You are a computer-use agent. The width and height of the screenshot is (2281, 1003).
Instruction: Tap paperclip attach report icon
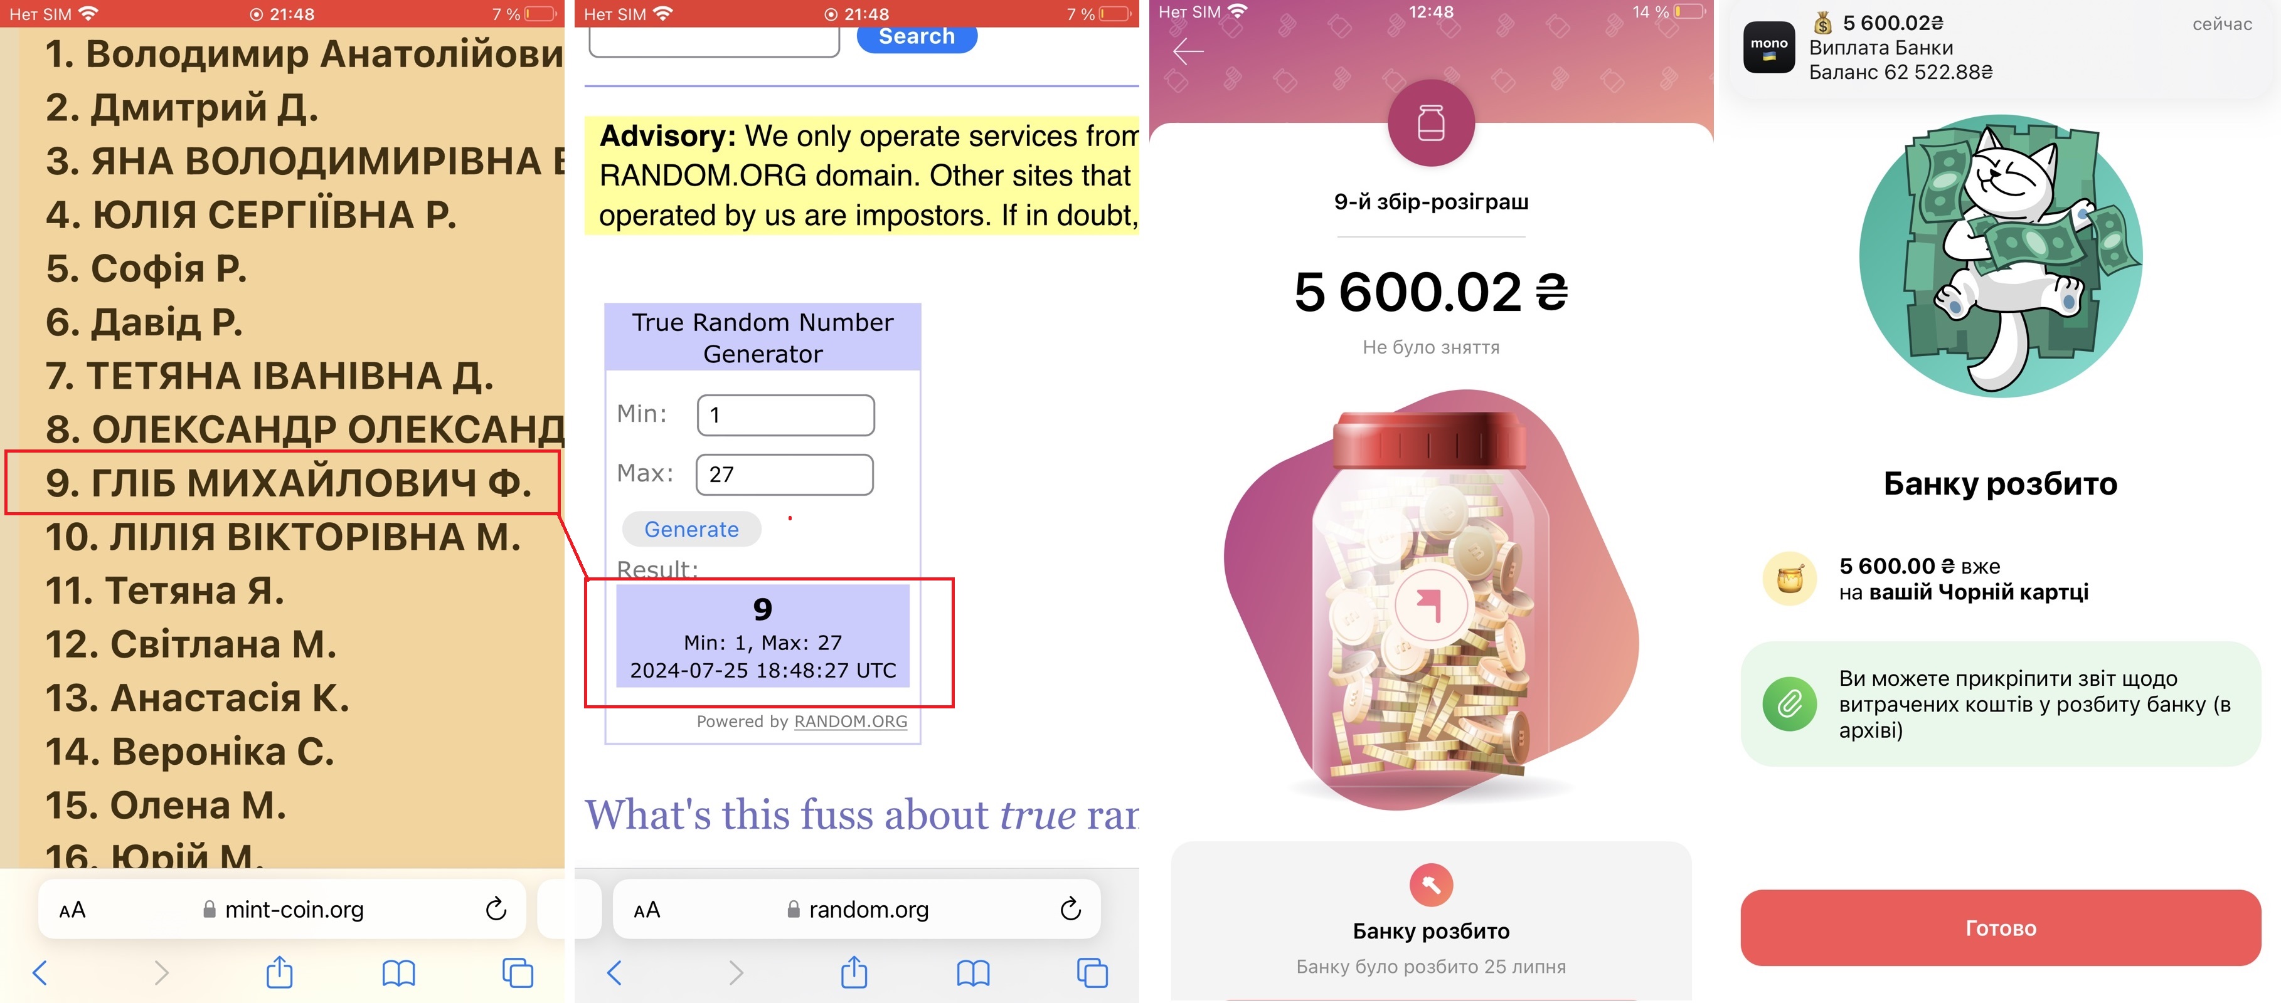tap(1789, 704)
